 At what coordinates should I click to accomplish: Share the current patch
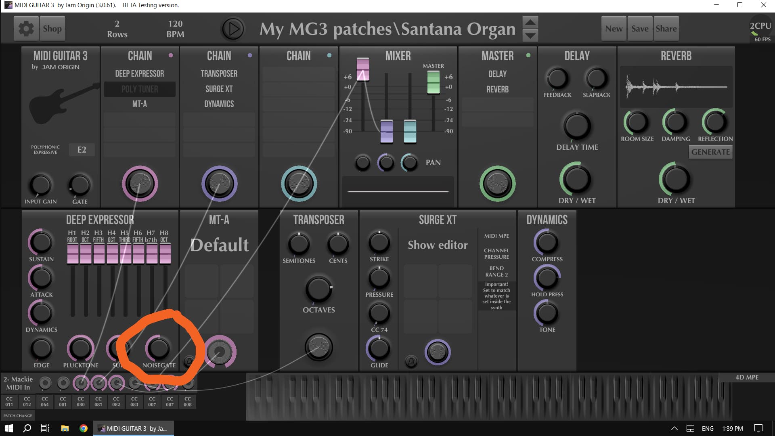tap(666, 29)
